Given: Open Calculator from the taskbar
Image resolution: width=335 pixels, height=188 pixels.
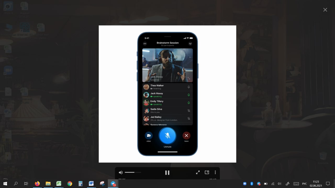Looking at the screenshot, I should tap(80, 184).
